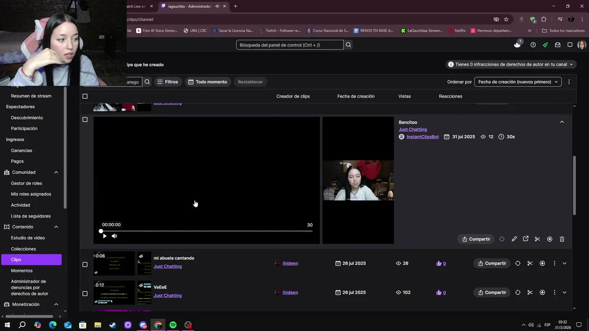
Task: Open Gestor de roles in sidebar
Action: (26, 183)
